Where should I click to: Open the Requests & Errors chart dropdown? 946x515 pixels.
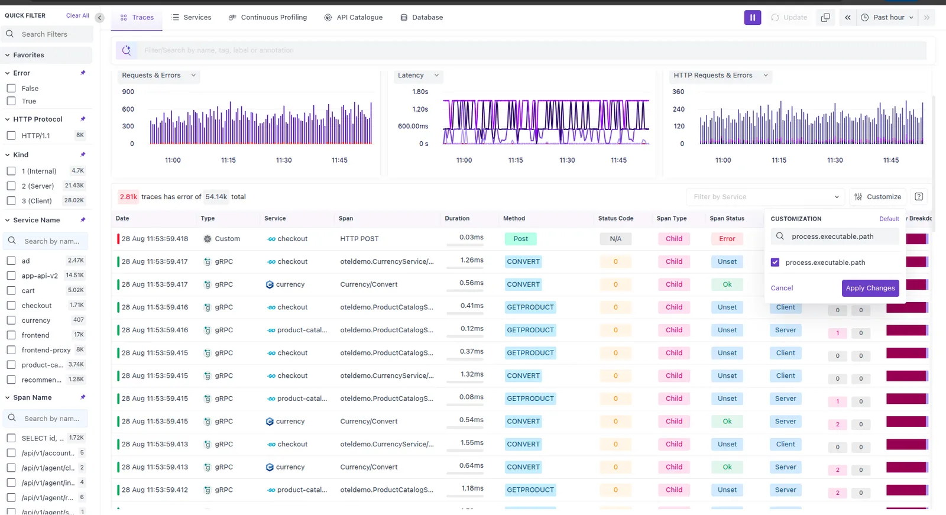click(158, 75)
